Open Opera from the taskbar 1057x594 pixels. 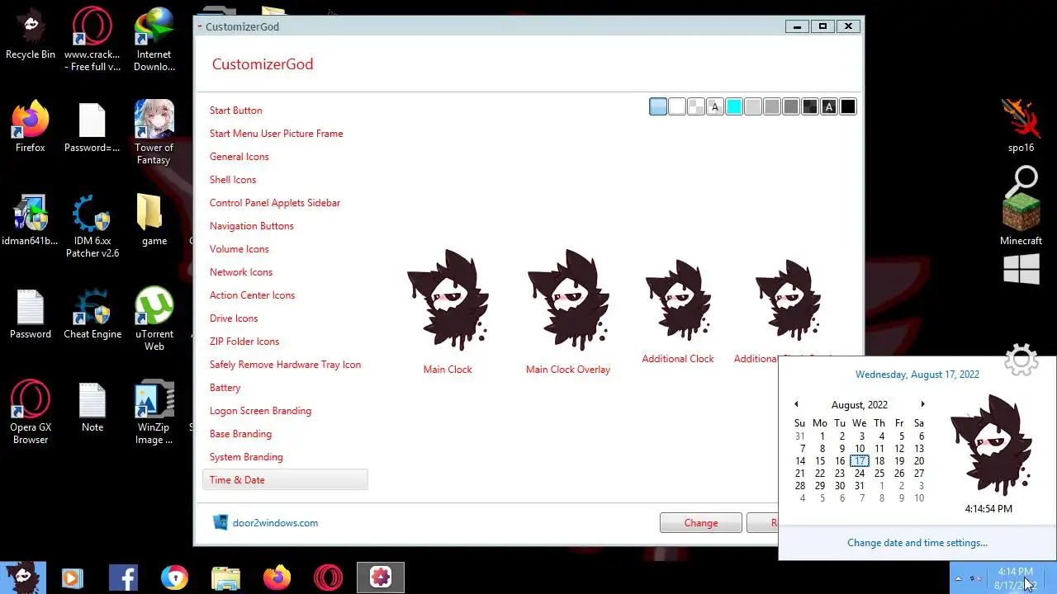tap(329, 577)
